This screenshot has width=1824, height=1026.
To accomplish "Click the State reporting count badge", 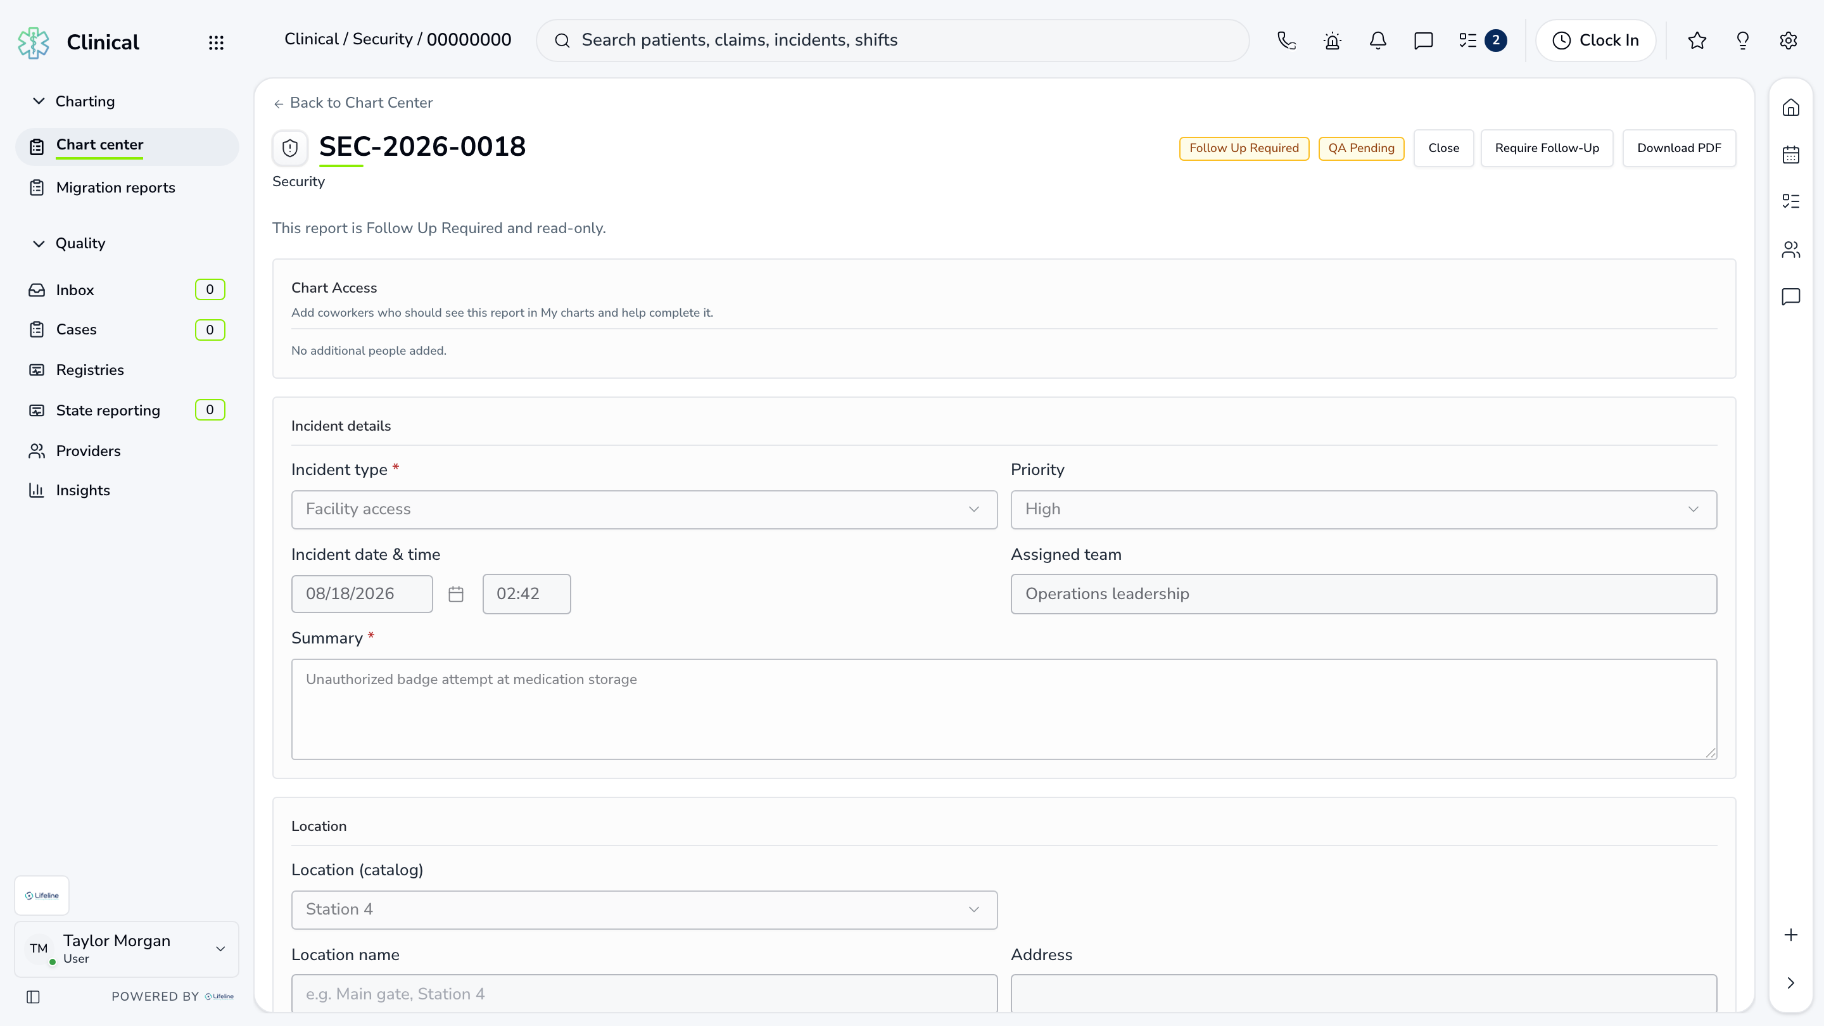I will tap(210, 410).
